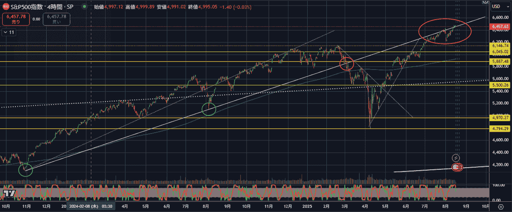Click the 4,970.27 yellow price label
The height and width of the screenshot is (212, 512).
[500, 117]
